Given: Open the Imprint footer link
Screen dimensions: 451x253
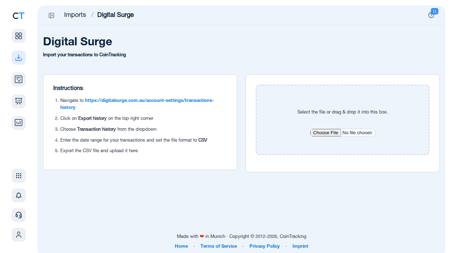Looking at the screenshot, I should tap(300, 246).
